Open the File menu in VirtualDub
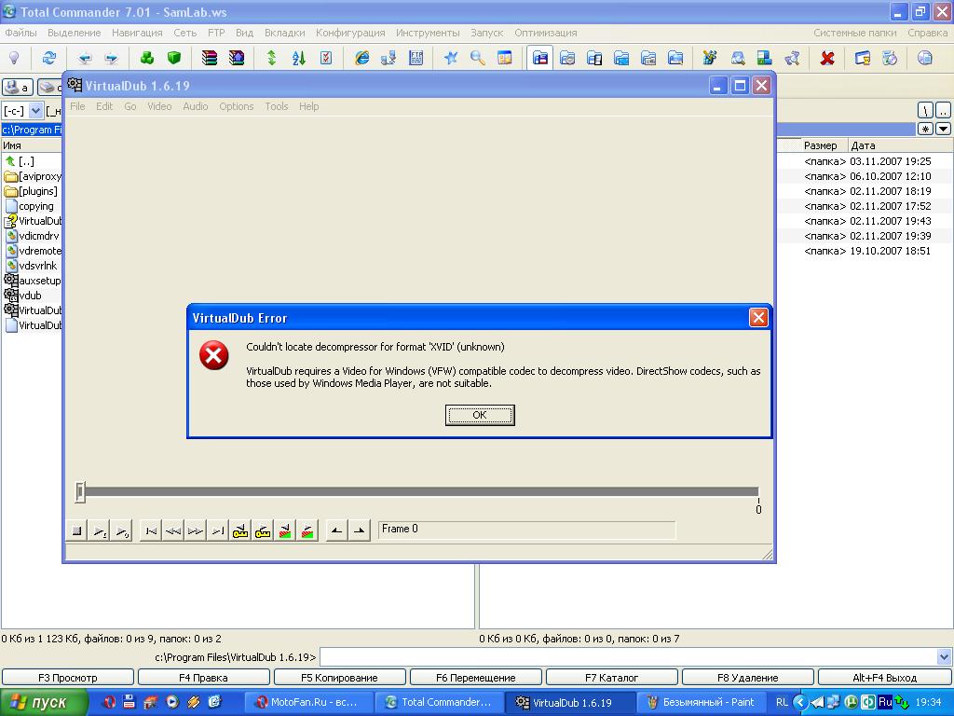Viewport: 954px width, 716px height. pyautogui.click(x=77, y=106)
